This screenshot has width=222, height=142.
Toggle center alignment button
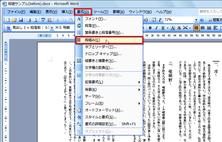[203, 28]
